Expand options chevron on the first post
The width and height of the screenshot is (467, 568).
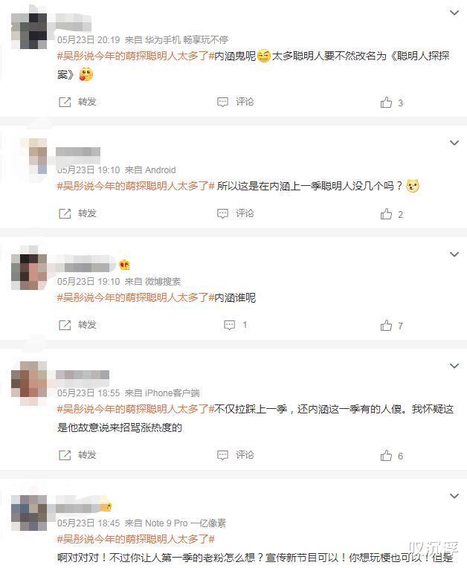[454, 13]
